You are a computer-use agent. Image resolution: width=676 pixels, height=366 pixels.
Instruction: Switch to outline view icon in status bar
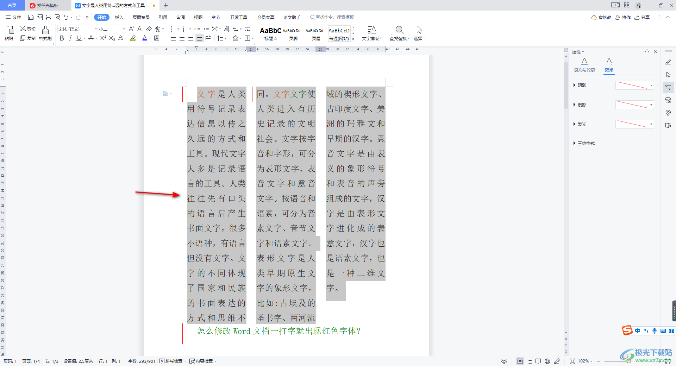529,361
